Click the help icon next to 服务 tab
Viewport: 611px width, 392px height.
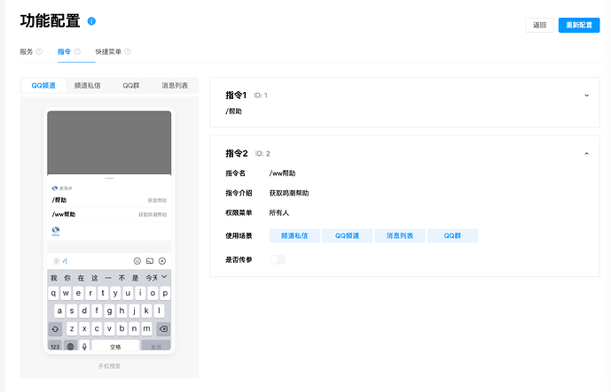(39, 52)
